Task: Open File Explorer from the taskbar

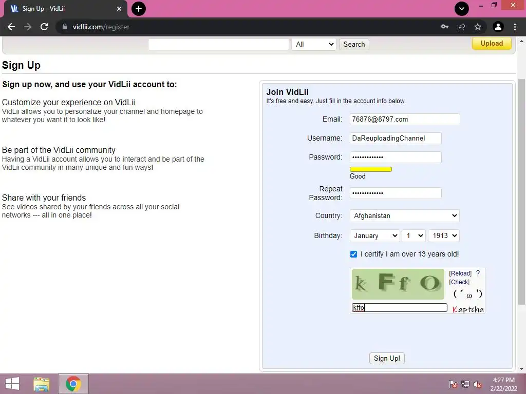Action: click(41, 384)
